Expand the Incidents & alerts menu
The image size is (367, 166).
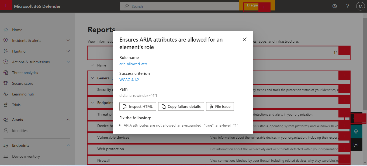[68, 40]
